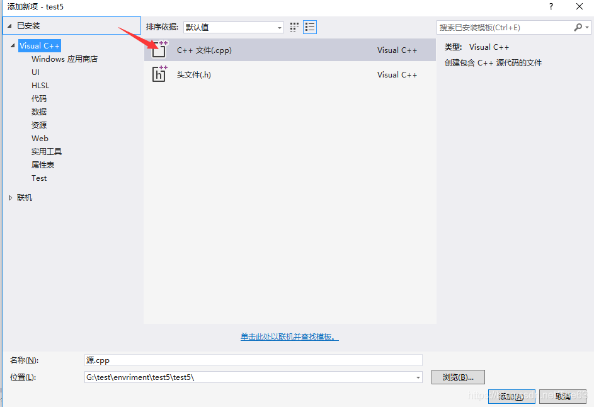This screenshot has height=407, width=594.
Task: Click the C++ 文件(.cpp) template name
Action: (x=204, y=50)
